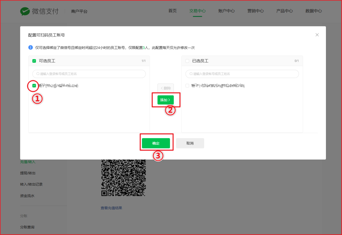Open the 数据中心 tab
Viewport: 342px width, 235px height.
[314, 11]
